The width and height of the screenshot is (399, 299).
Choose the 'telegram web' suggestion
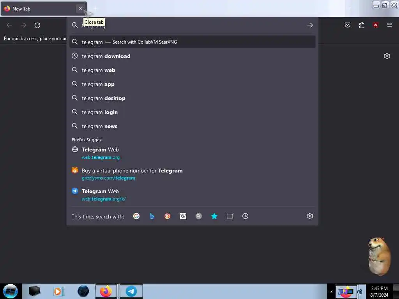(192, 70)
